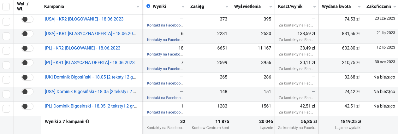This screenshot has height=134, width=398.
Task: Toggle the USA KR2 BLOGOWANIE campaign switch
Action: coord(27,19)
